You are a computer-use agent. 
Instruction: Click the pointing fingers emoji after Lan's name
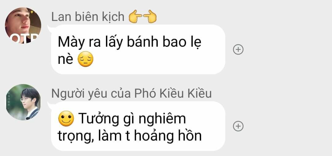pos(143,17)
